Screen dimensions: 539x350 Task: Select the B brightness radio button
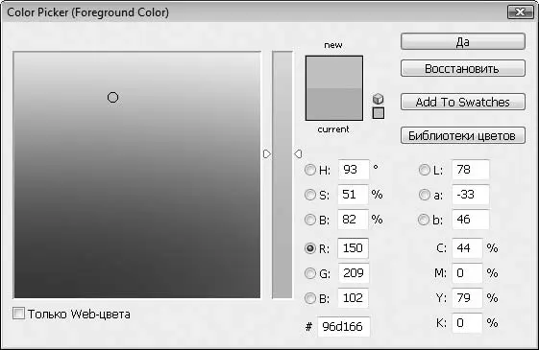click(310, 220)
